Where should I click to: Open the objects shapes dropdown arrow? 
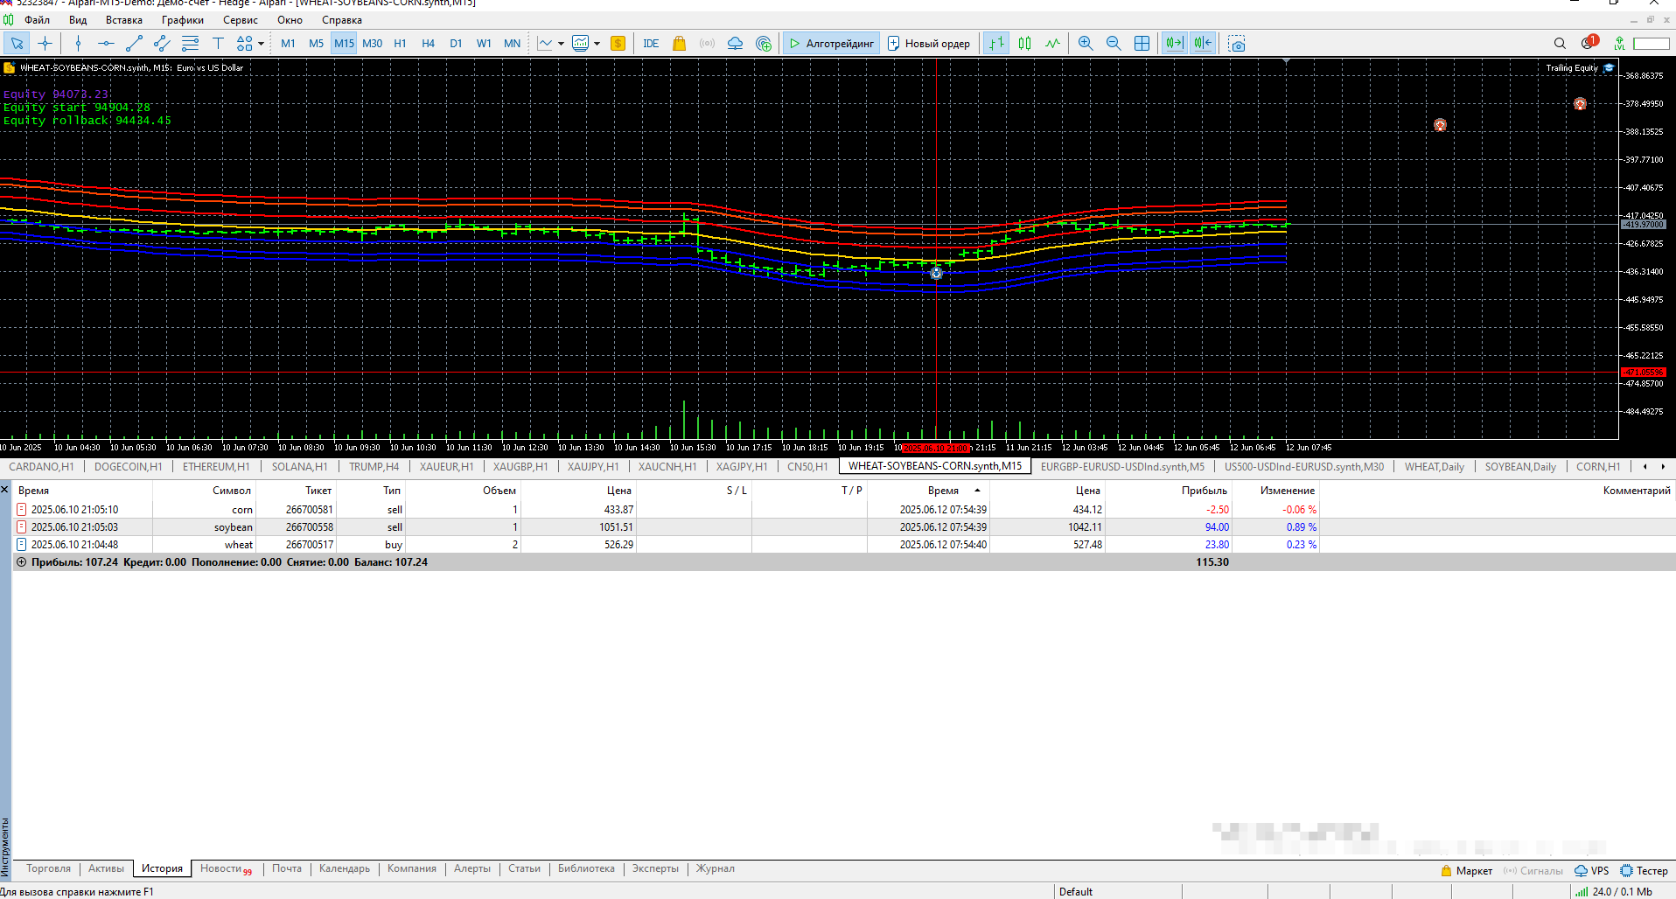click(x=261, y=44)
